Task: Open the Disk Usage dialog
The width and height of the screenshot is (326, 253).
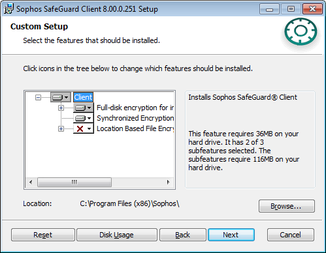Action: click(117, 235)
